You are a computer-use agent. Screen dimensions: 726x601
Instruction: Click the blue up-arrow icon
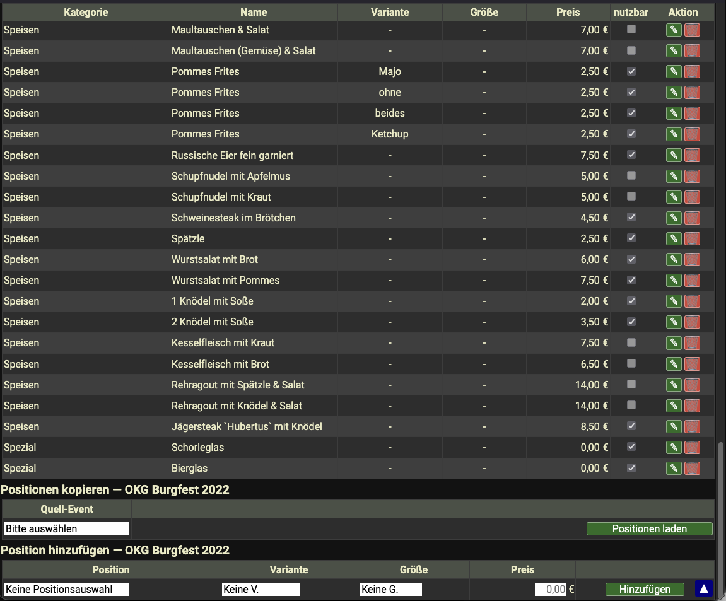click(703, 589)
